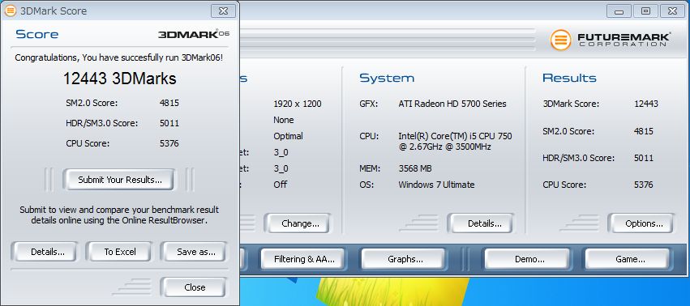Click the Futuremark Corporation logo
The image size is (690, 306).
611,40
